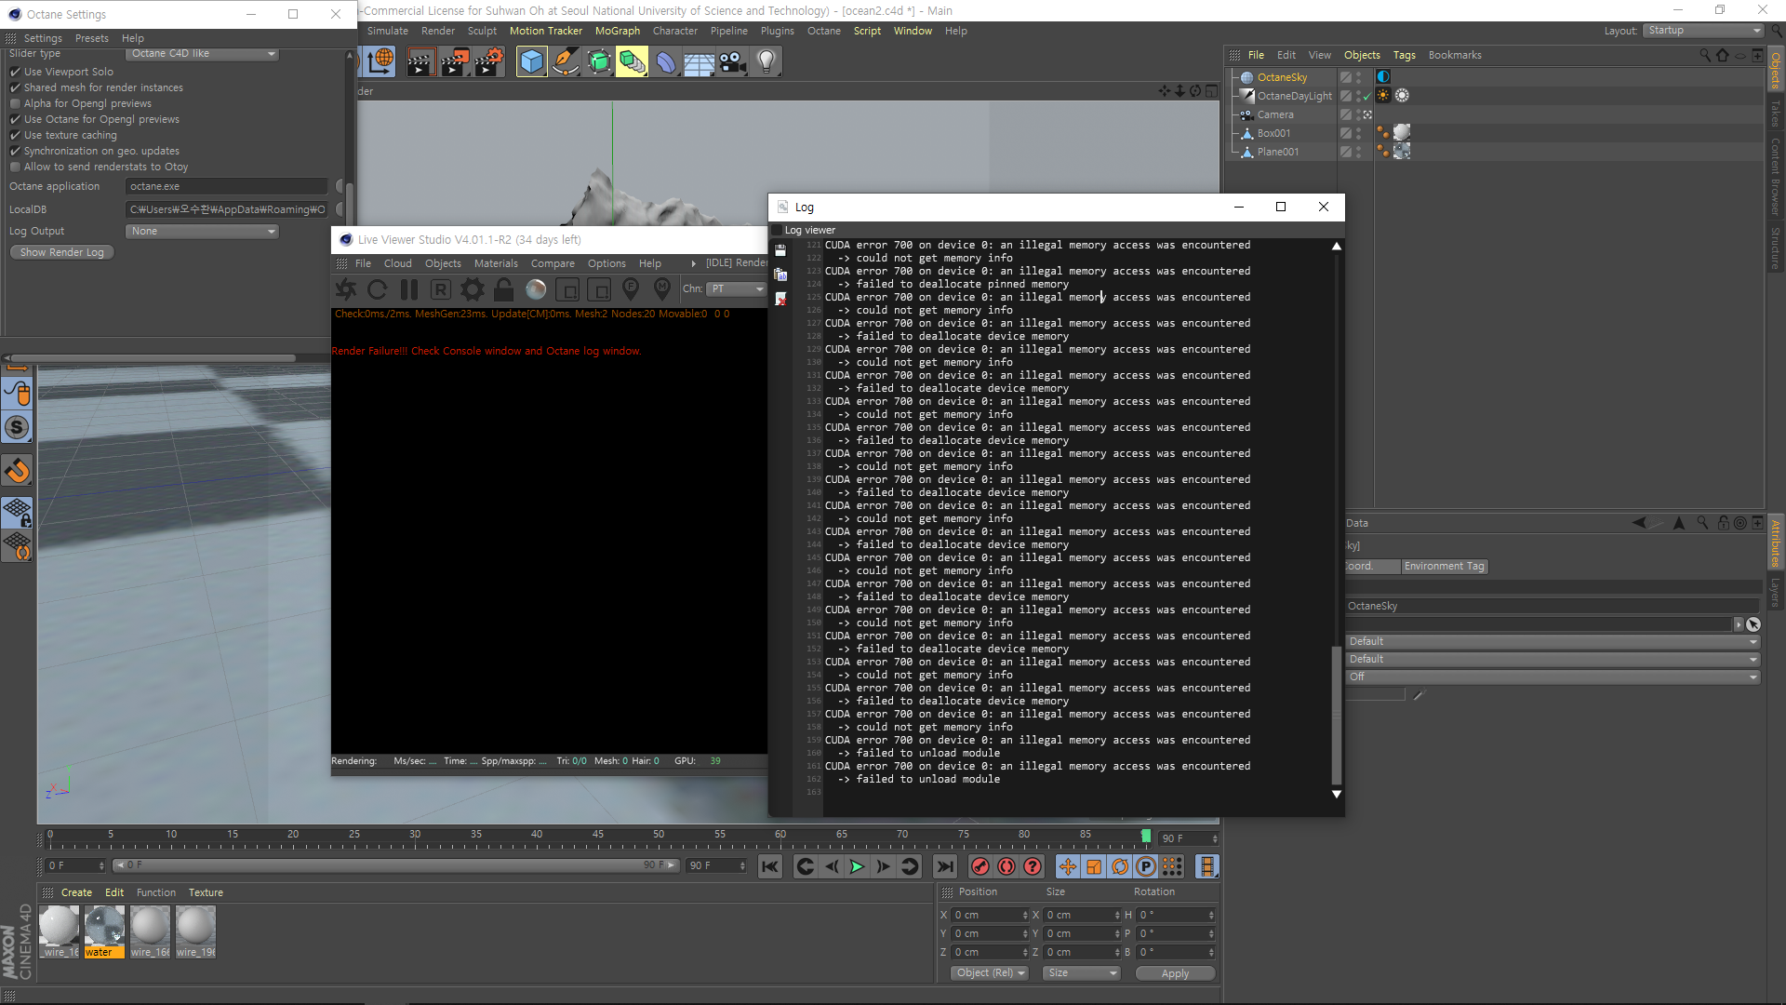Image resolution: width=1786 pixels, height=1005 pixels.
Task: Open Object (Rel) coordinate dropdown
Action: (990, 973)
